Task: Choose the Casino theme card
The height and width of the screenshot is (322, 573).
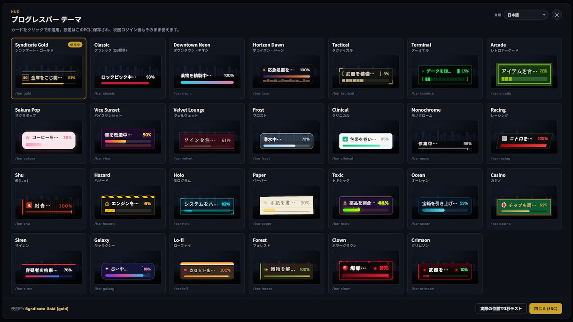Action: pyautogui.click(x=525, y=199)
